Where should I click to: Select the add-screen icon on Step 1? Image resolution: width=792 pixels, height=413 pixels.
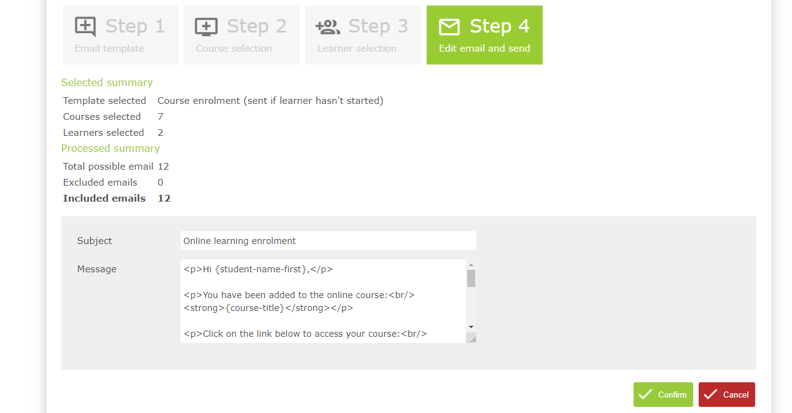click(x=84, y=26)
